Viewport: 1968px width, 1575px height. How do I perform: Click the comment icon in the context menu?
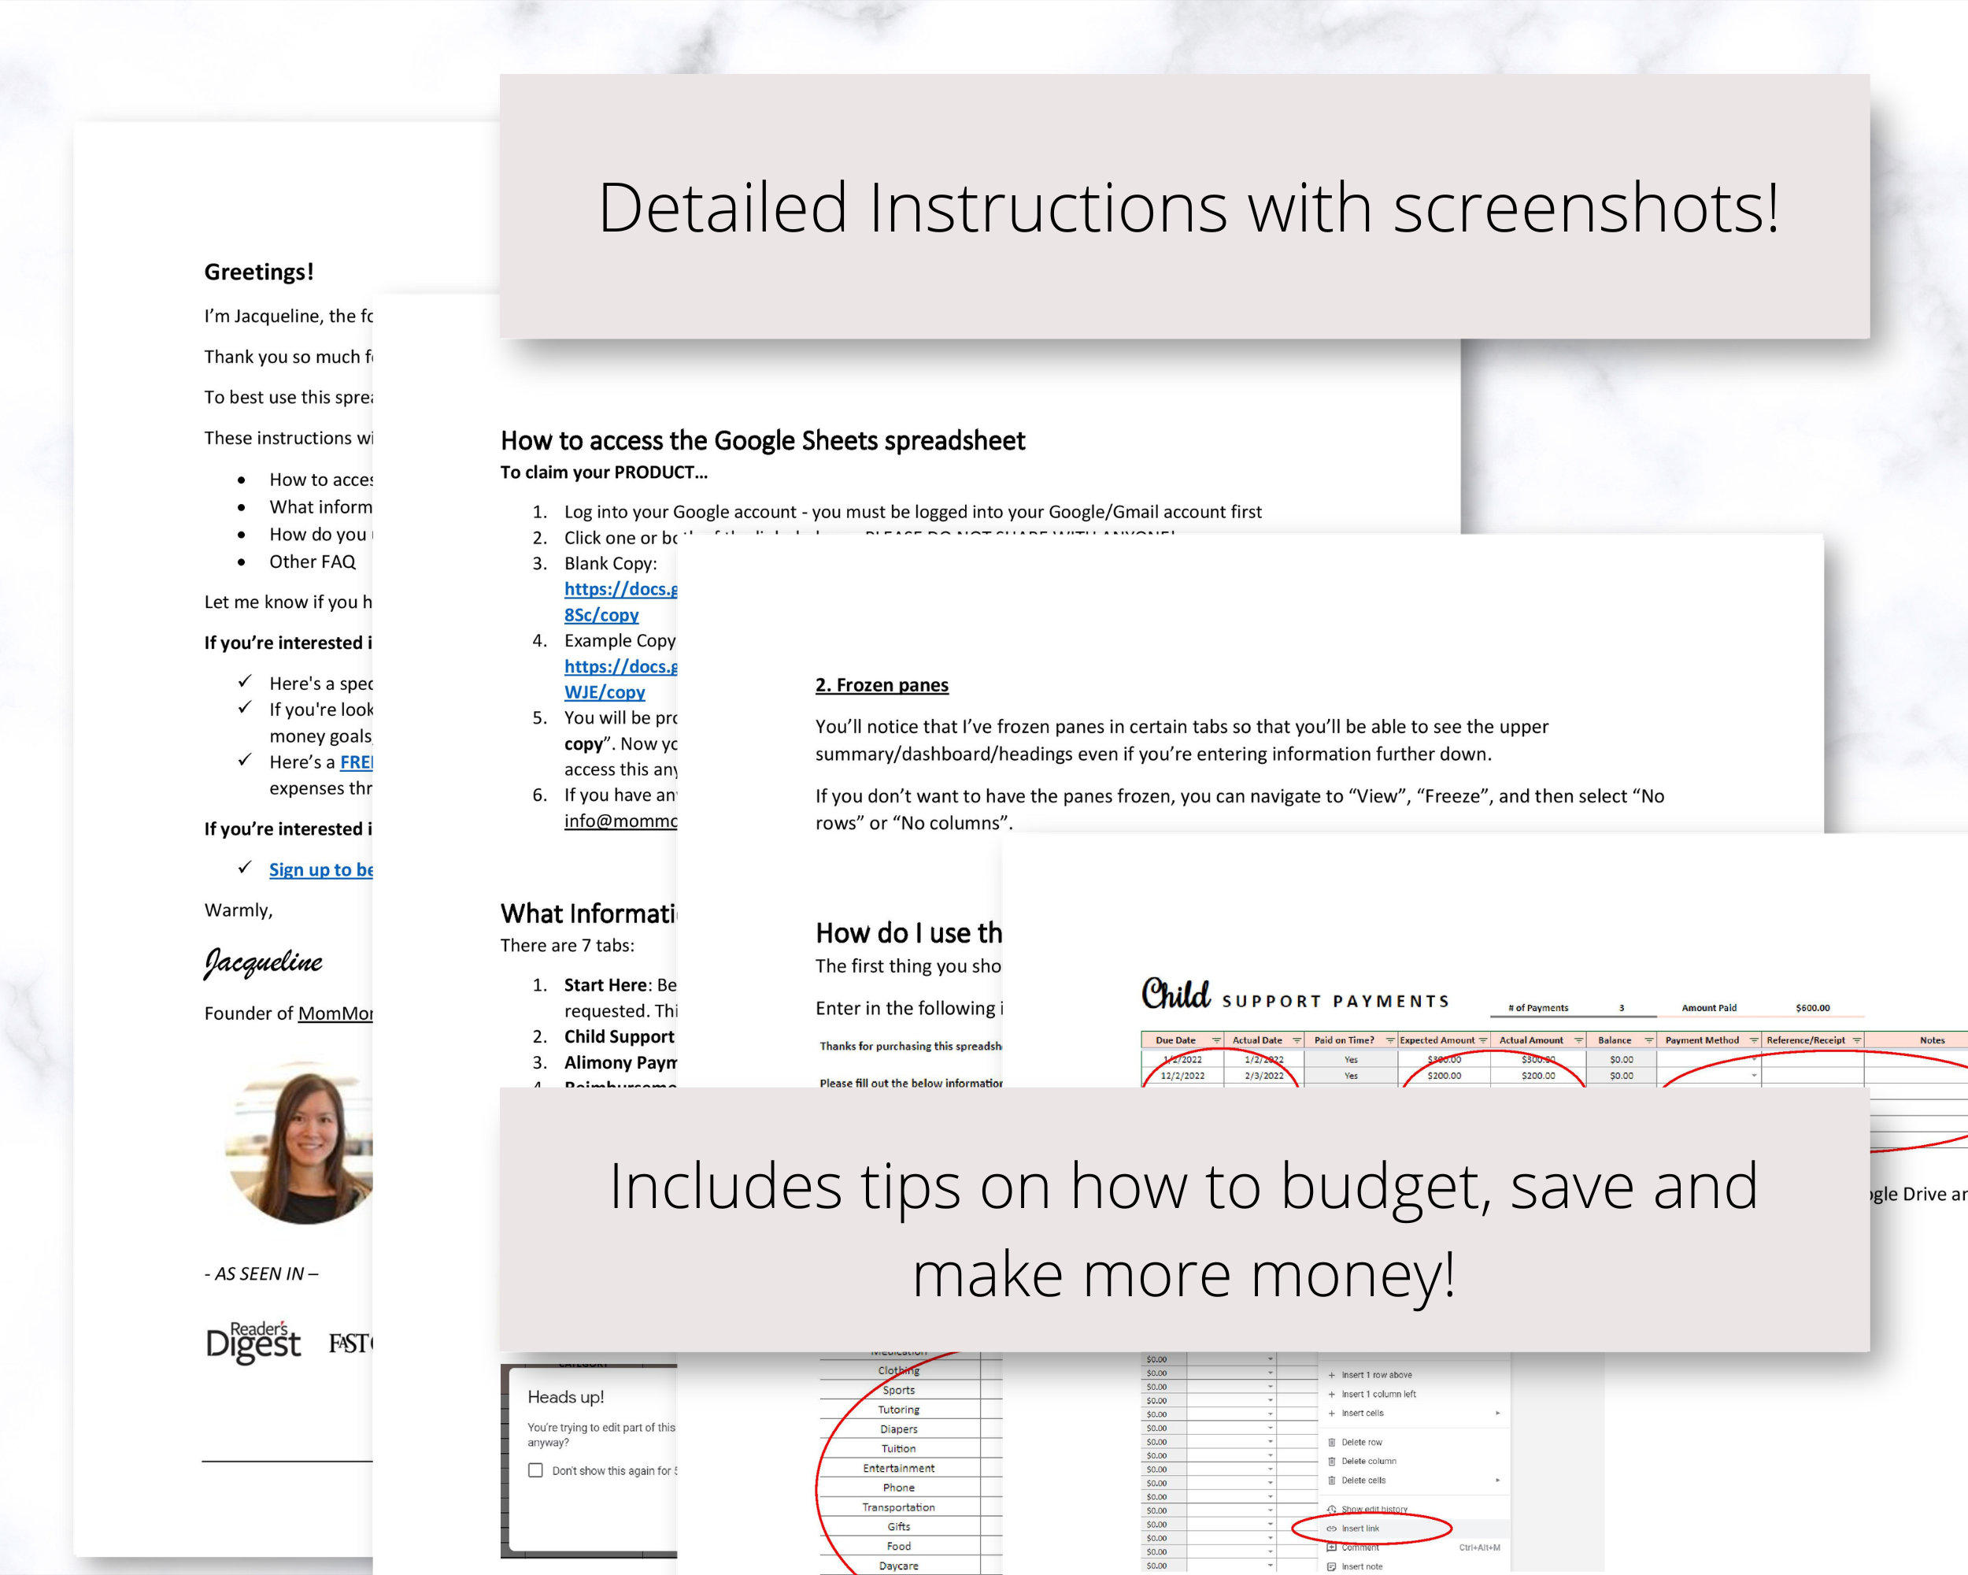coord(1332,1547)
